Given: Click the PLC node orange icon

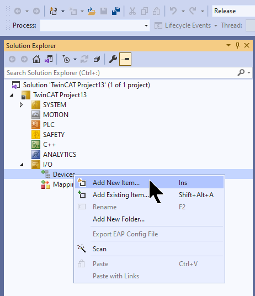Looking at the screenshot, I should click(36, 125).
